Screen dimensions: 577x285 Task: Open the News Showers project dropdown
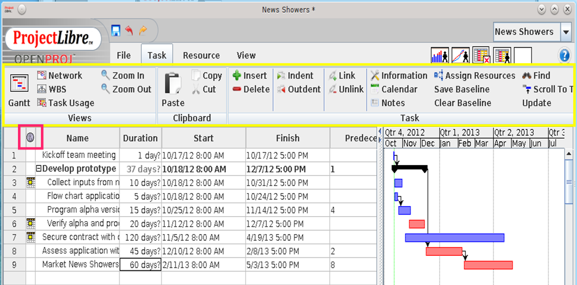566,32
